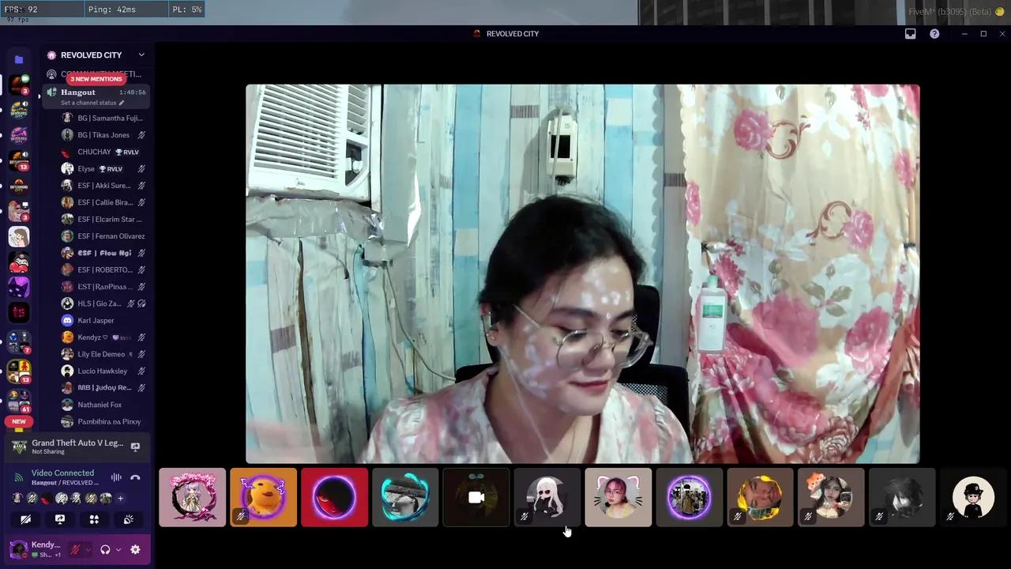Toggle screen sharing button
The width and height of the screenshot is (1011, 569).
pos(59,519)
